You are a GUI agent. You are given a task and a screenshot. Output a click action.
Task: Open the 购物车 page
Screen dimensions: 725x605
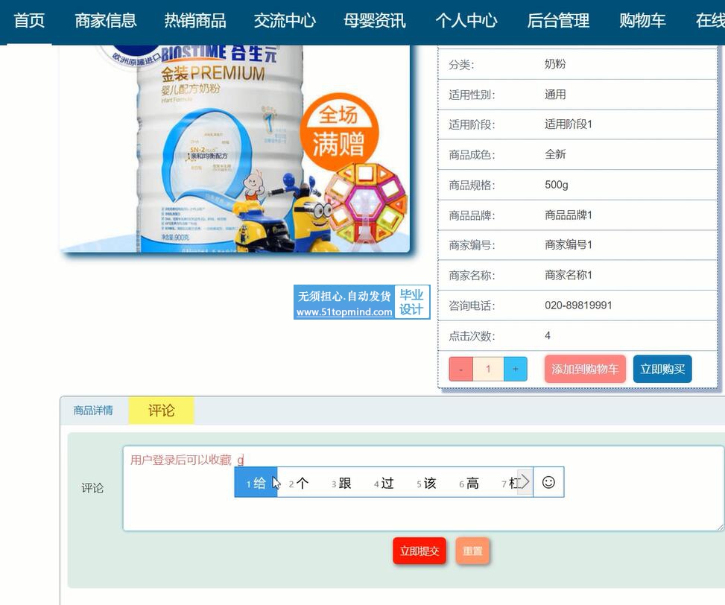642,21
